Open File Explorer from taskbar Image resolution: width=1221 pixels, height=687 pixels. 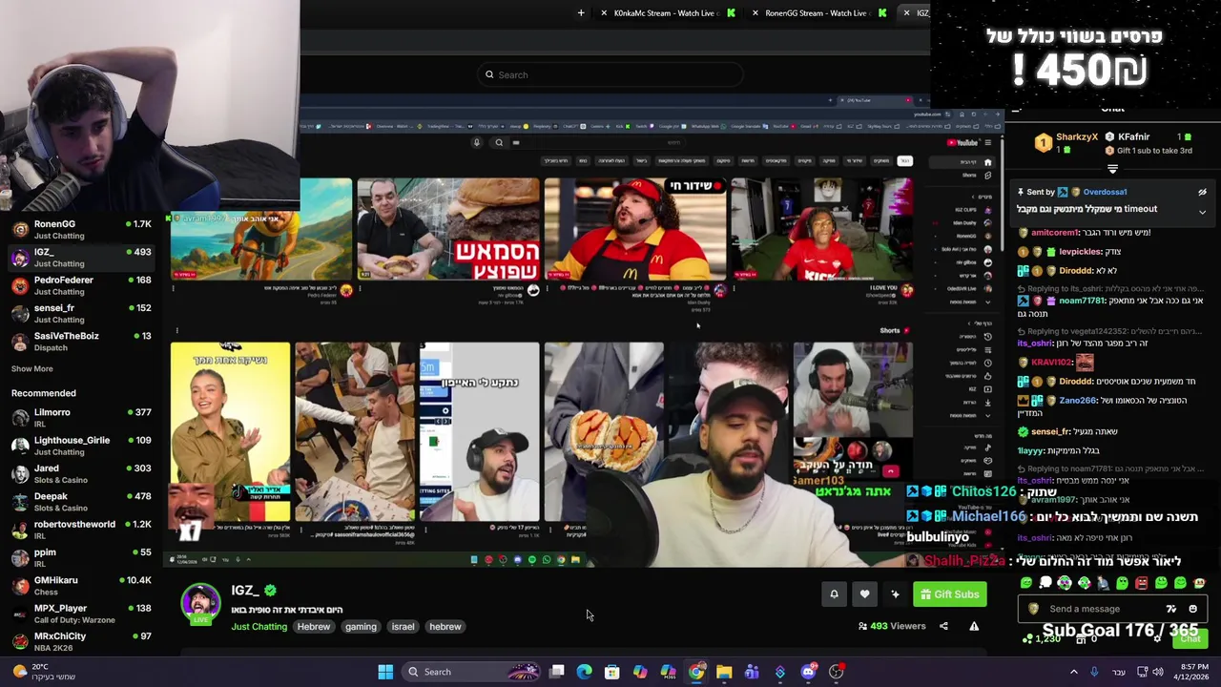(724, 672)
